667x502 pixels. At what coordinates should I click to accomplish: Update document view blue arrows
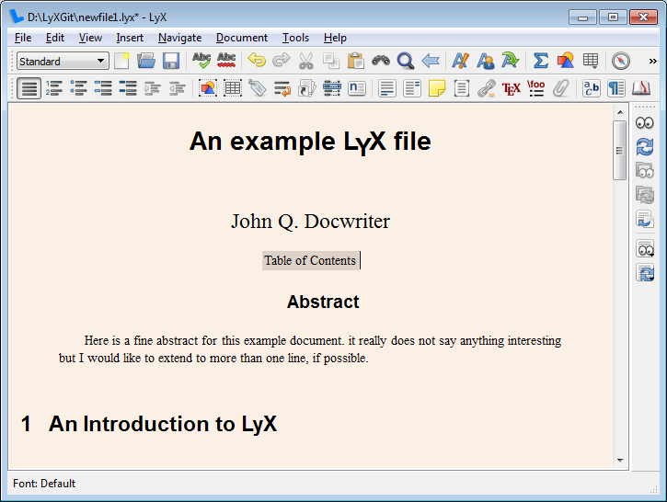(x=645, y=147)
